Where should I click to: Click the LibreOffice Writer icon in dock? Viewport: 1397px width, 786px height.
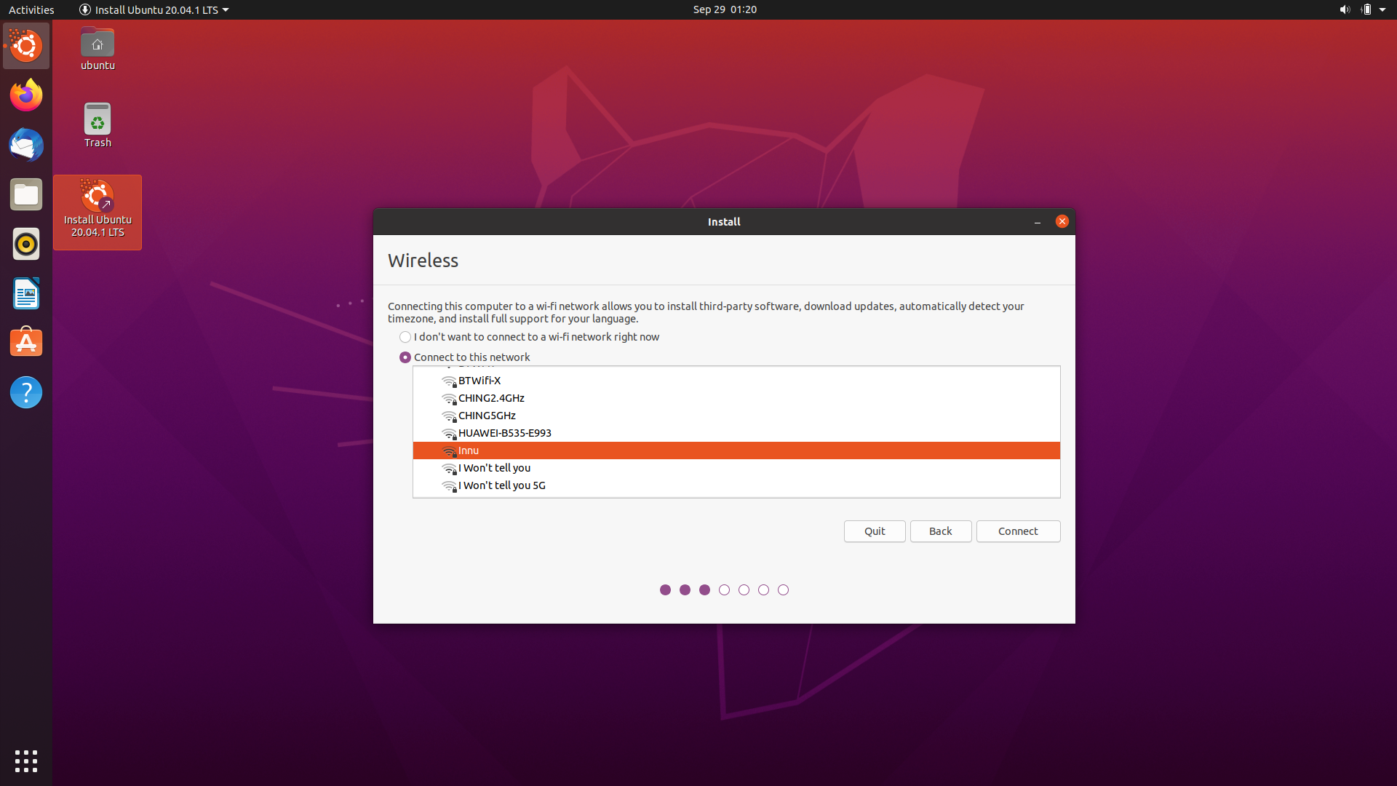point(26,294)
